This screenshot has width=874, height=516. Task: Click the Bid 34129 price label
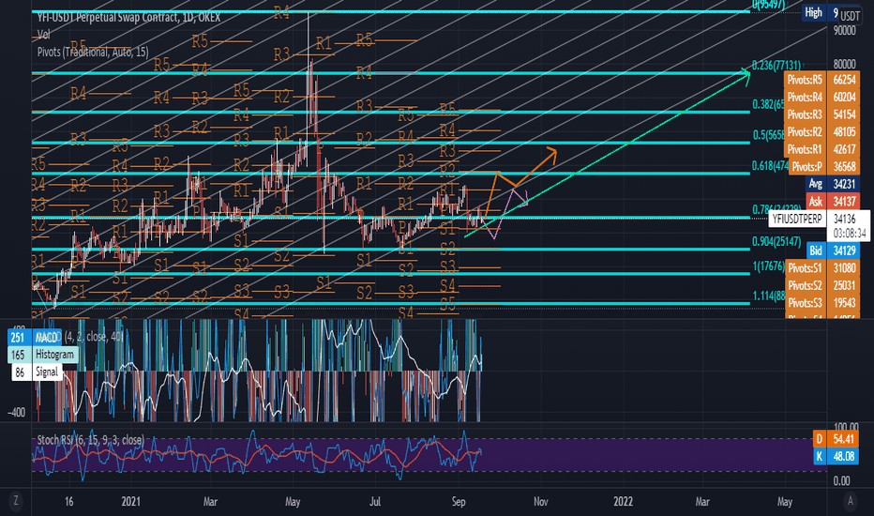(833, 250)
